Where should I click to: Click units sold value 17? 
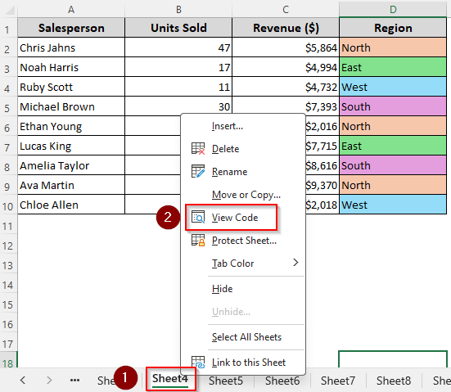tap(178, 67)
